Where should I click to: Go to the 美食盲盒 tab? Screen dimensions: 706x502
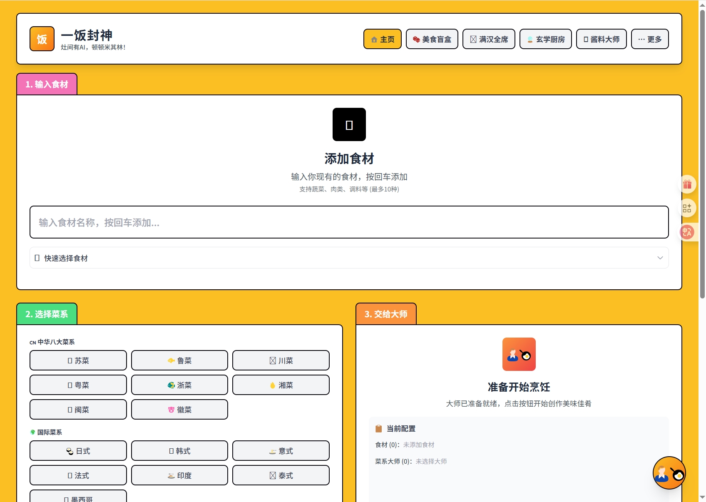(432, 39)
